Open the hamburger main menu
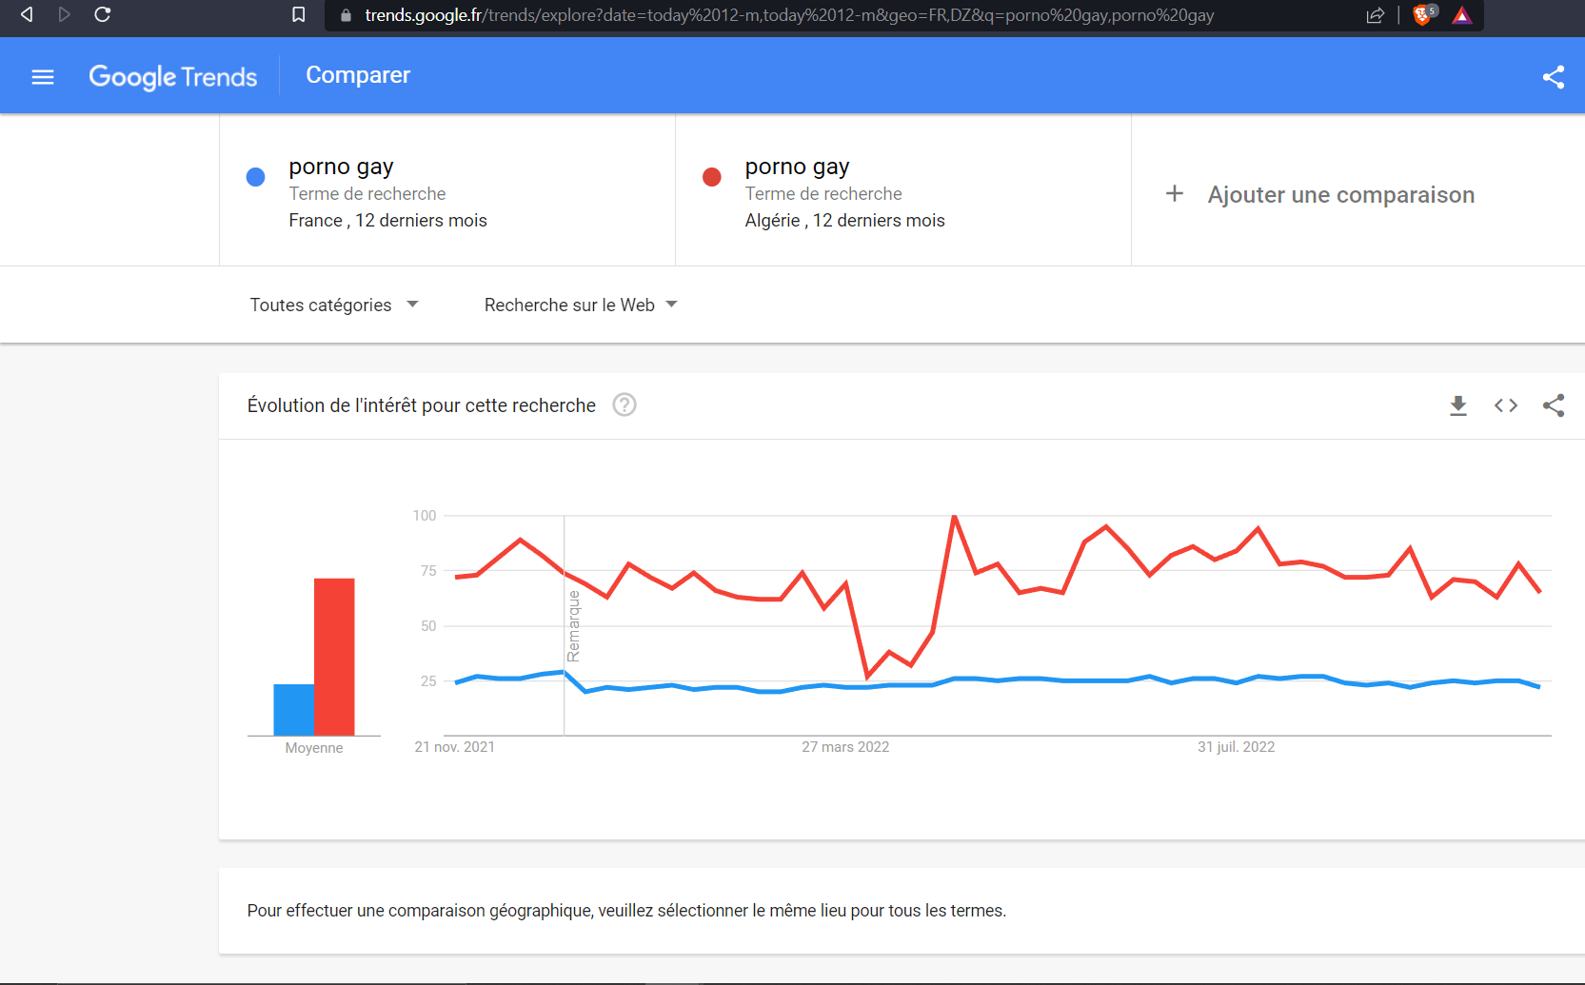 pos(43,77)
